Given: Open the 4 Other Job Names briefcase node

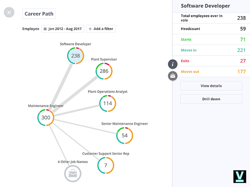Looking at the screenshot, I should 72,174.
